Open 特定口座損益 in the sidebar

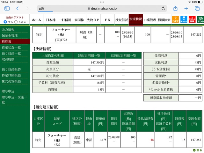point(11,75)
